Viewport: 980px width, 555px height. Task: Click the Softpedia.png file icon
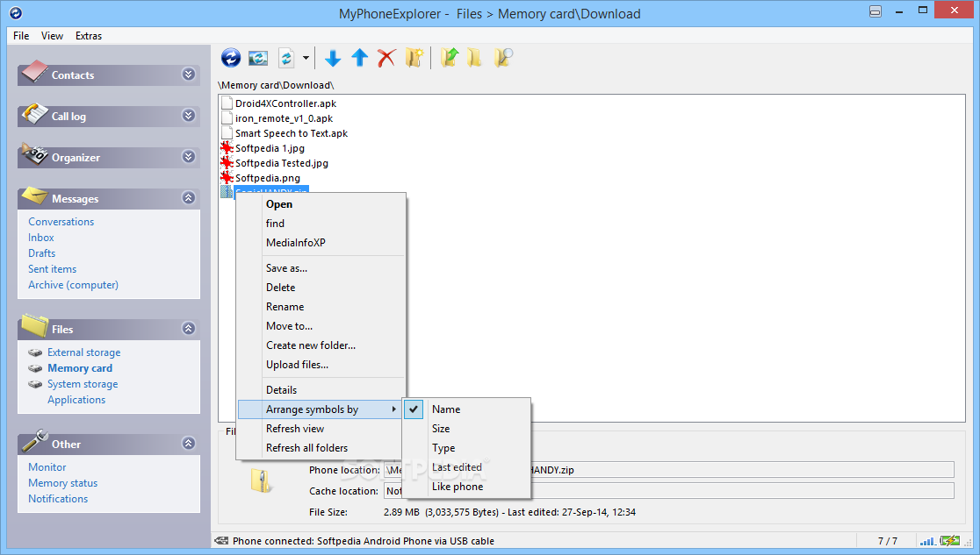pyautogui.click(x=227, y=178)
